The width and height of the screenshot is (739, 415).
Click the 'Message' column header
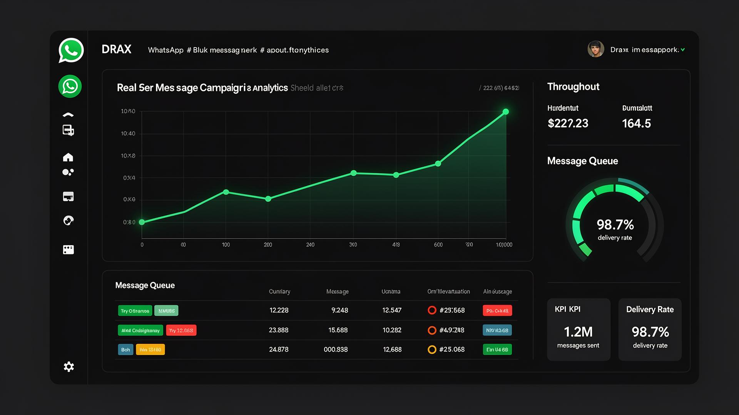point(338,292)
